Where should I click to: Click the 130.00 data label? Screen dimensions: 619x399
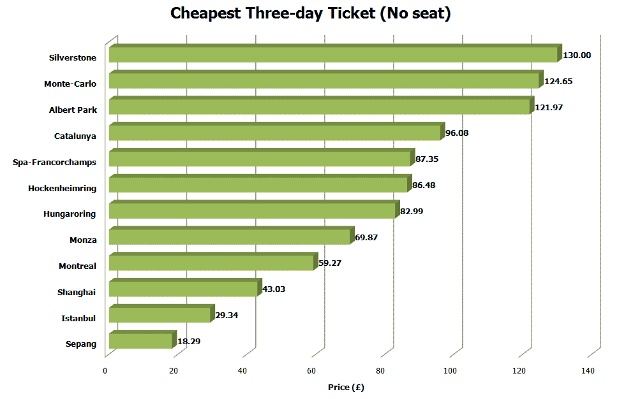click(x=577, y=55)
